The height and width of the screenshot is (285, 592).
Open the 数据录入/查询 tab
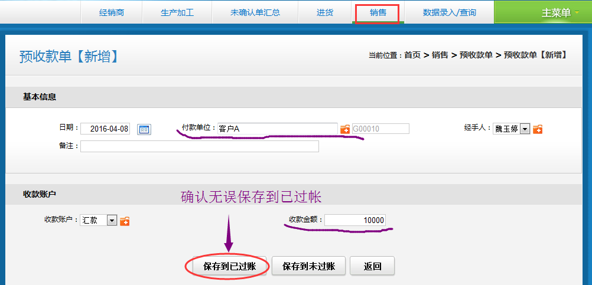pyautogui.click(x=449, y=12)
